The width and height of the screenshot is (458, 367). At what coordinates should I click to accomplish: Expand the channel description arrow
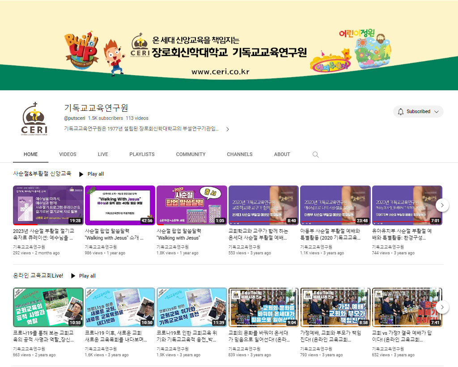pyautogui.click(x=228, y=129)
